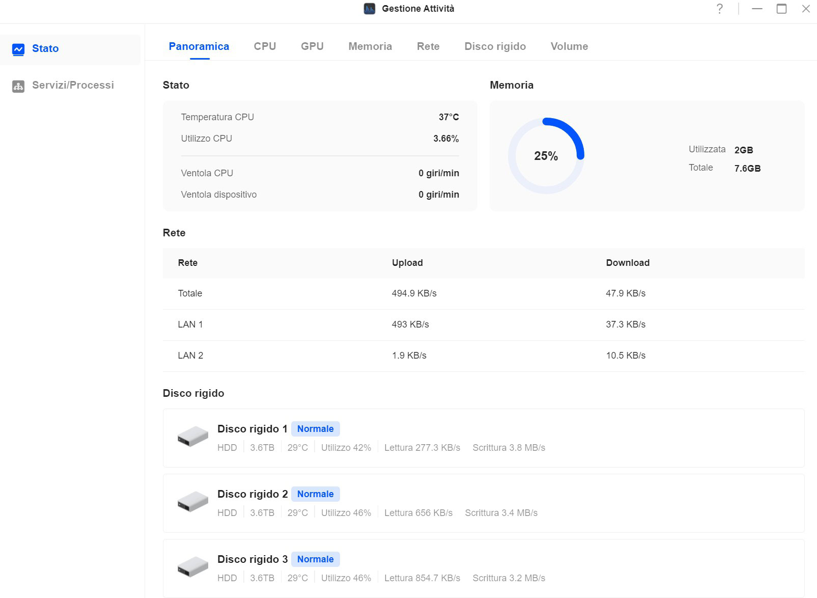The height and width of the screenshot is (598, 817).
Task: Click the 25% memory usage ring
Action: coord(546,156)
